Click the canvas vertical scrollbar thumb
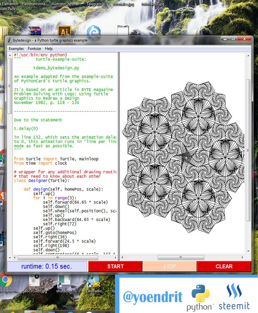Screen dimensions: 258x313 [x=248, y=150]
